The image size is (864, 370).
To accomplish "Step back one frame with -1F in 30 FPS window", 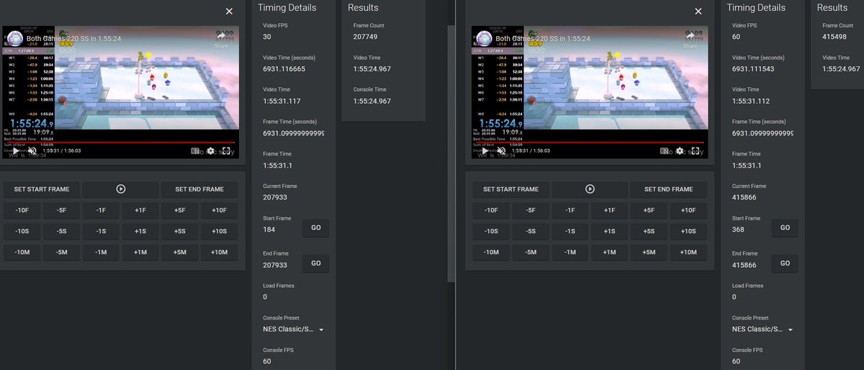I will tap(101, 210).
